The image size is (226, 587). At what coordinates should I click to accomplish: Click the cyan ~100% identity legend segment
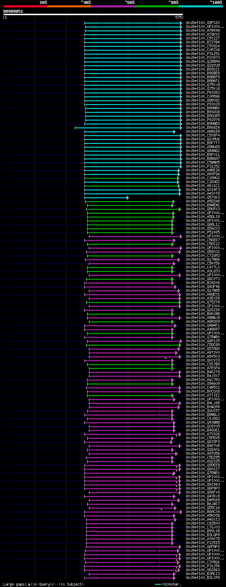[x=200, y=6]
